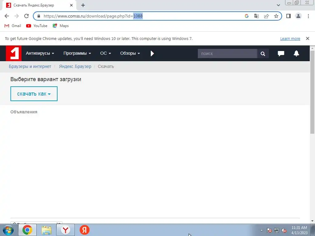Screen dimensions: 315x236
Task: Open the Chrome profile avatar
Action: tap(298, 16)
